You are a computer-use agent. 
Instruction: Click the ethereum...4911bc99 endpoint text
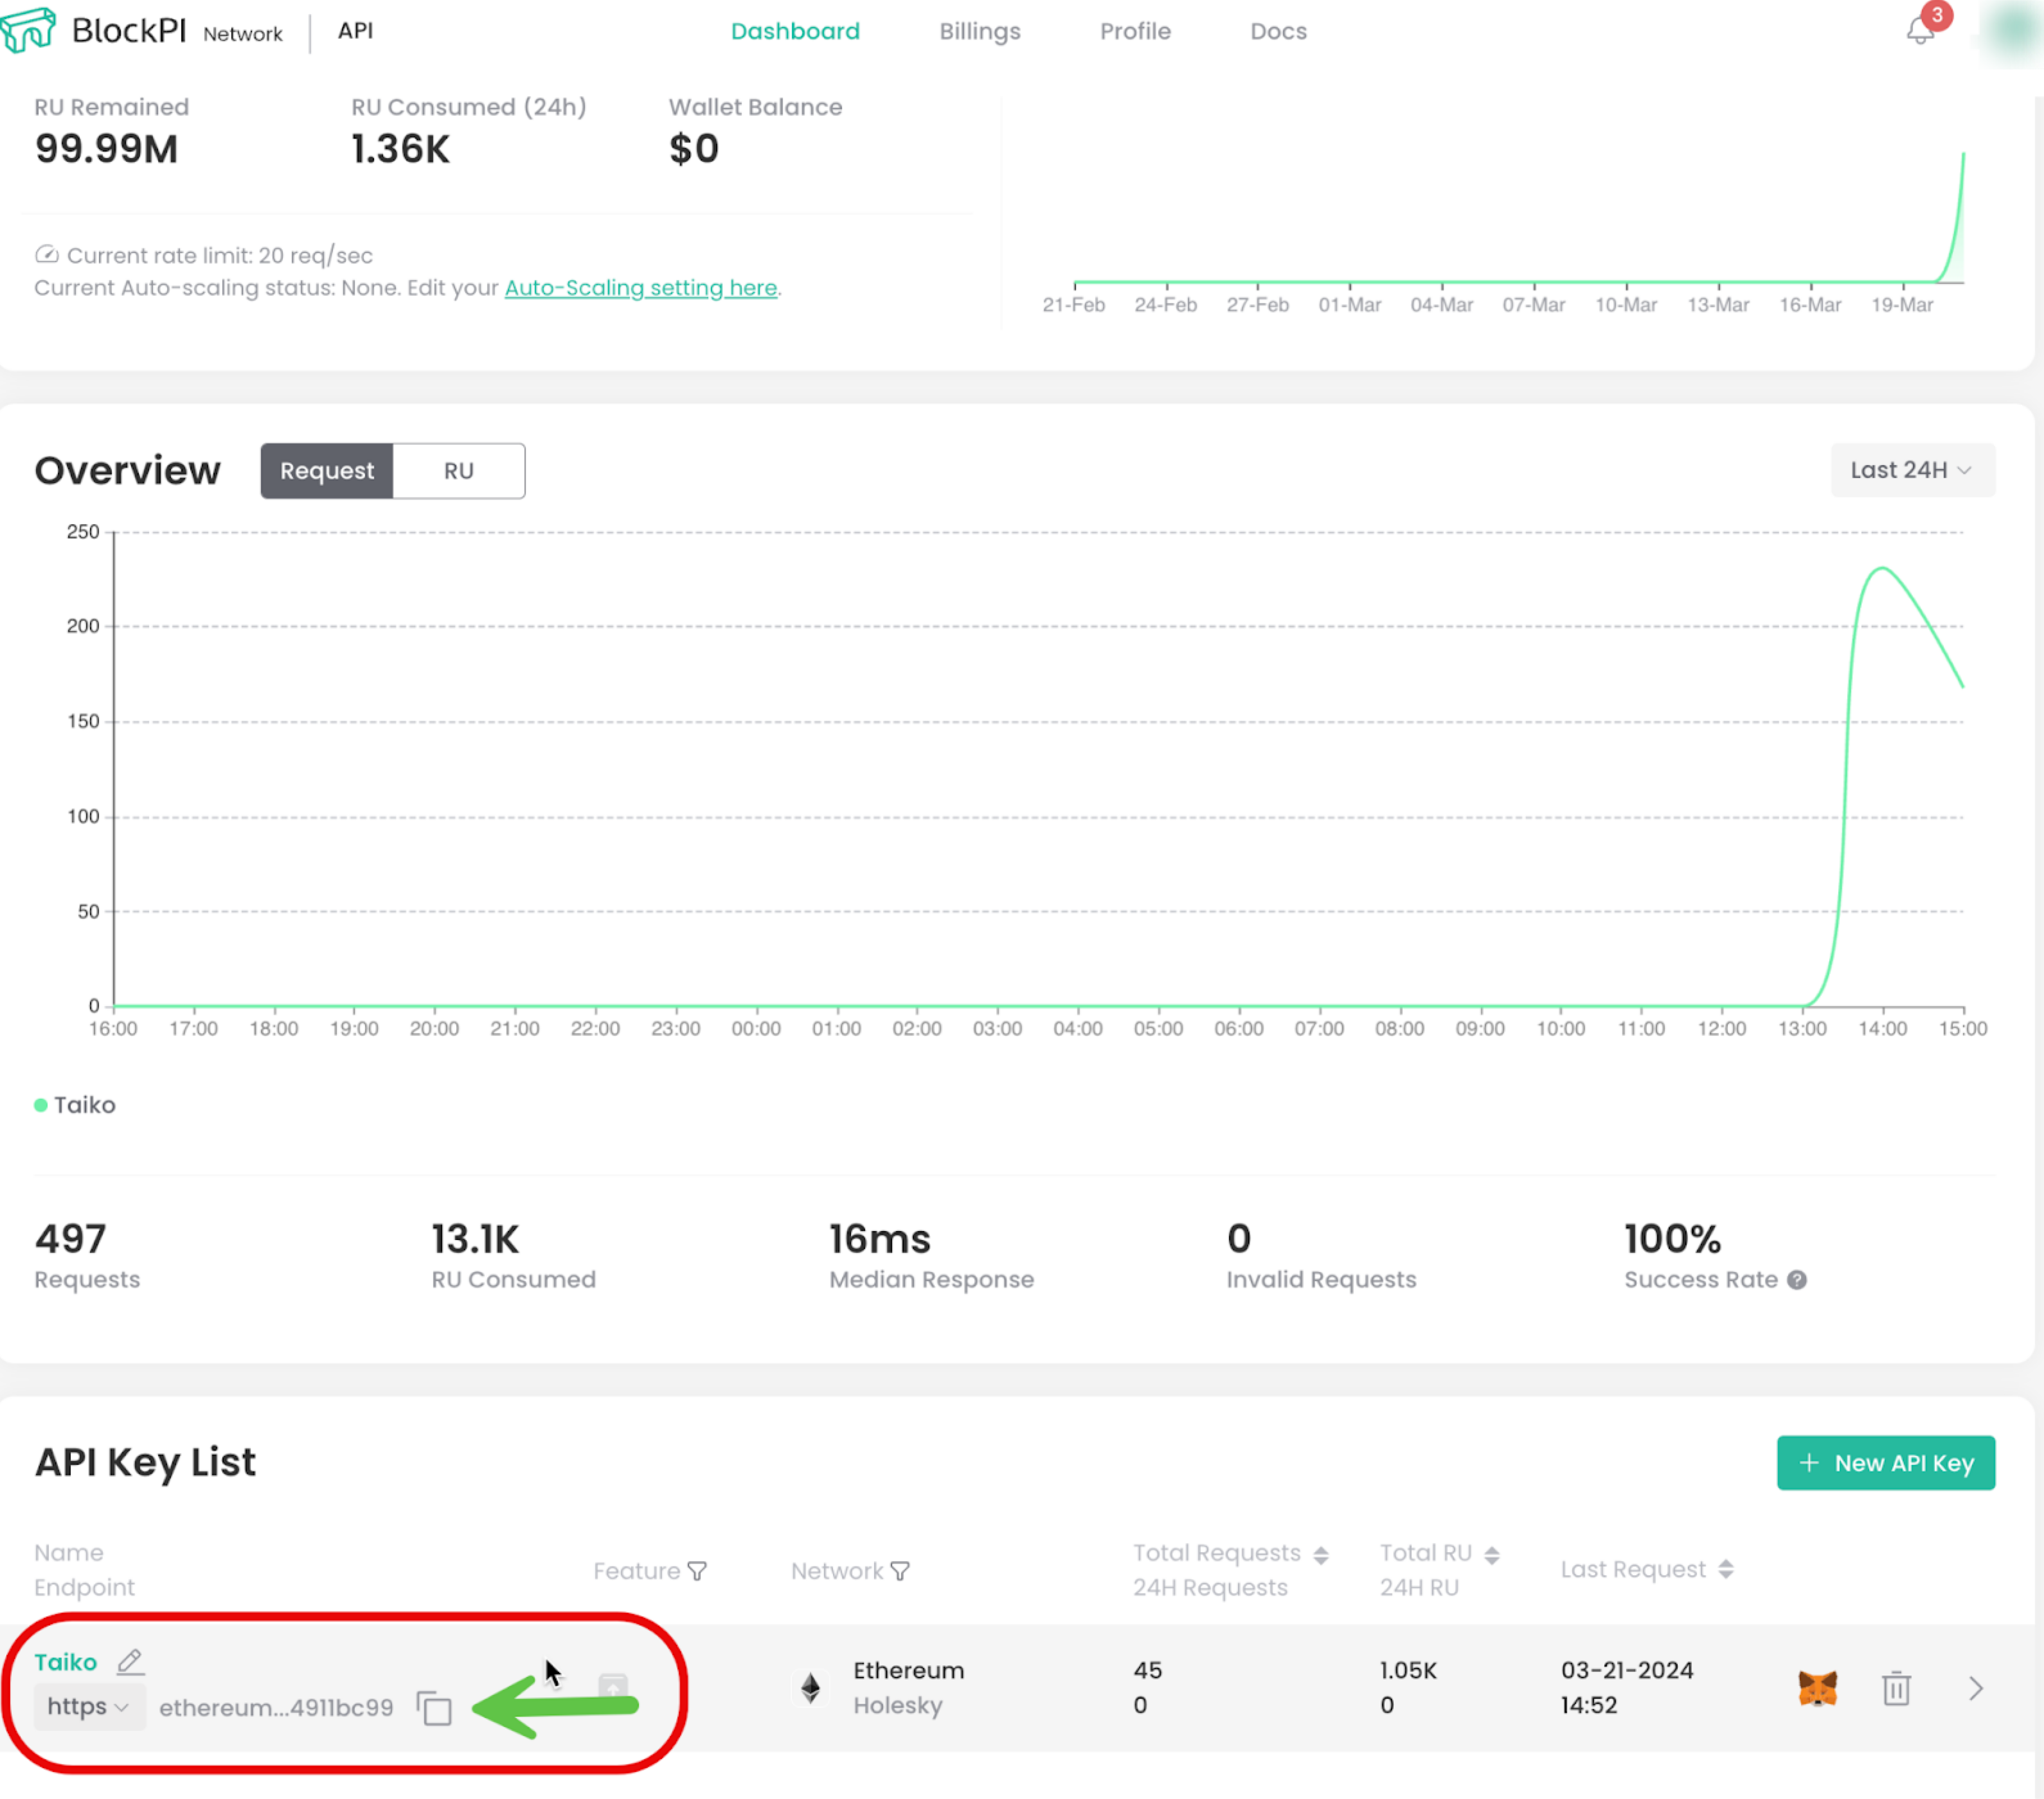click(276, 1707)
